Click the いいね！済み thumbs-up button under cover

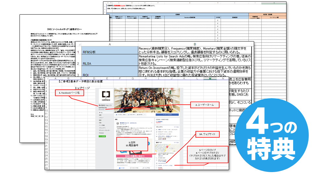coord(121,115)
